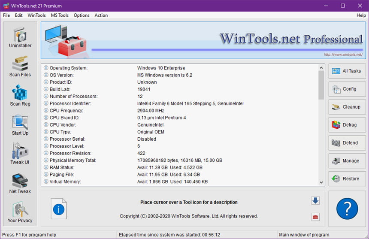
Task: Click the 'Elapsed time since system was started' status text
Action: point(169,235)
